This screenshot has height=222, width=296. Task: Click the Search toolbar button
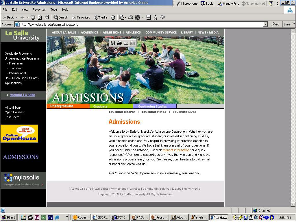61,17
